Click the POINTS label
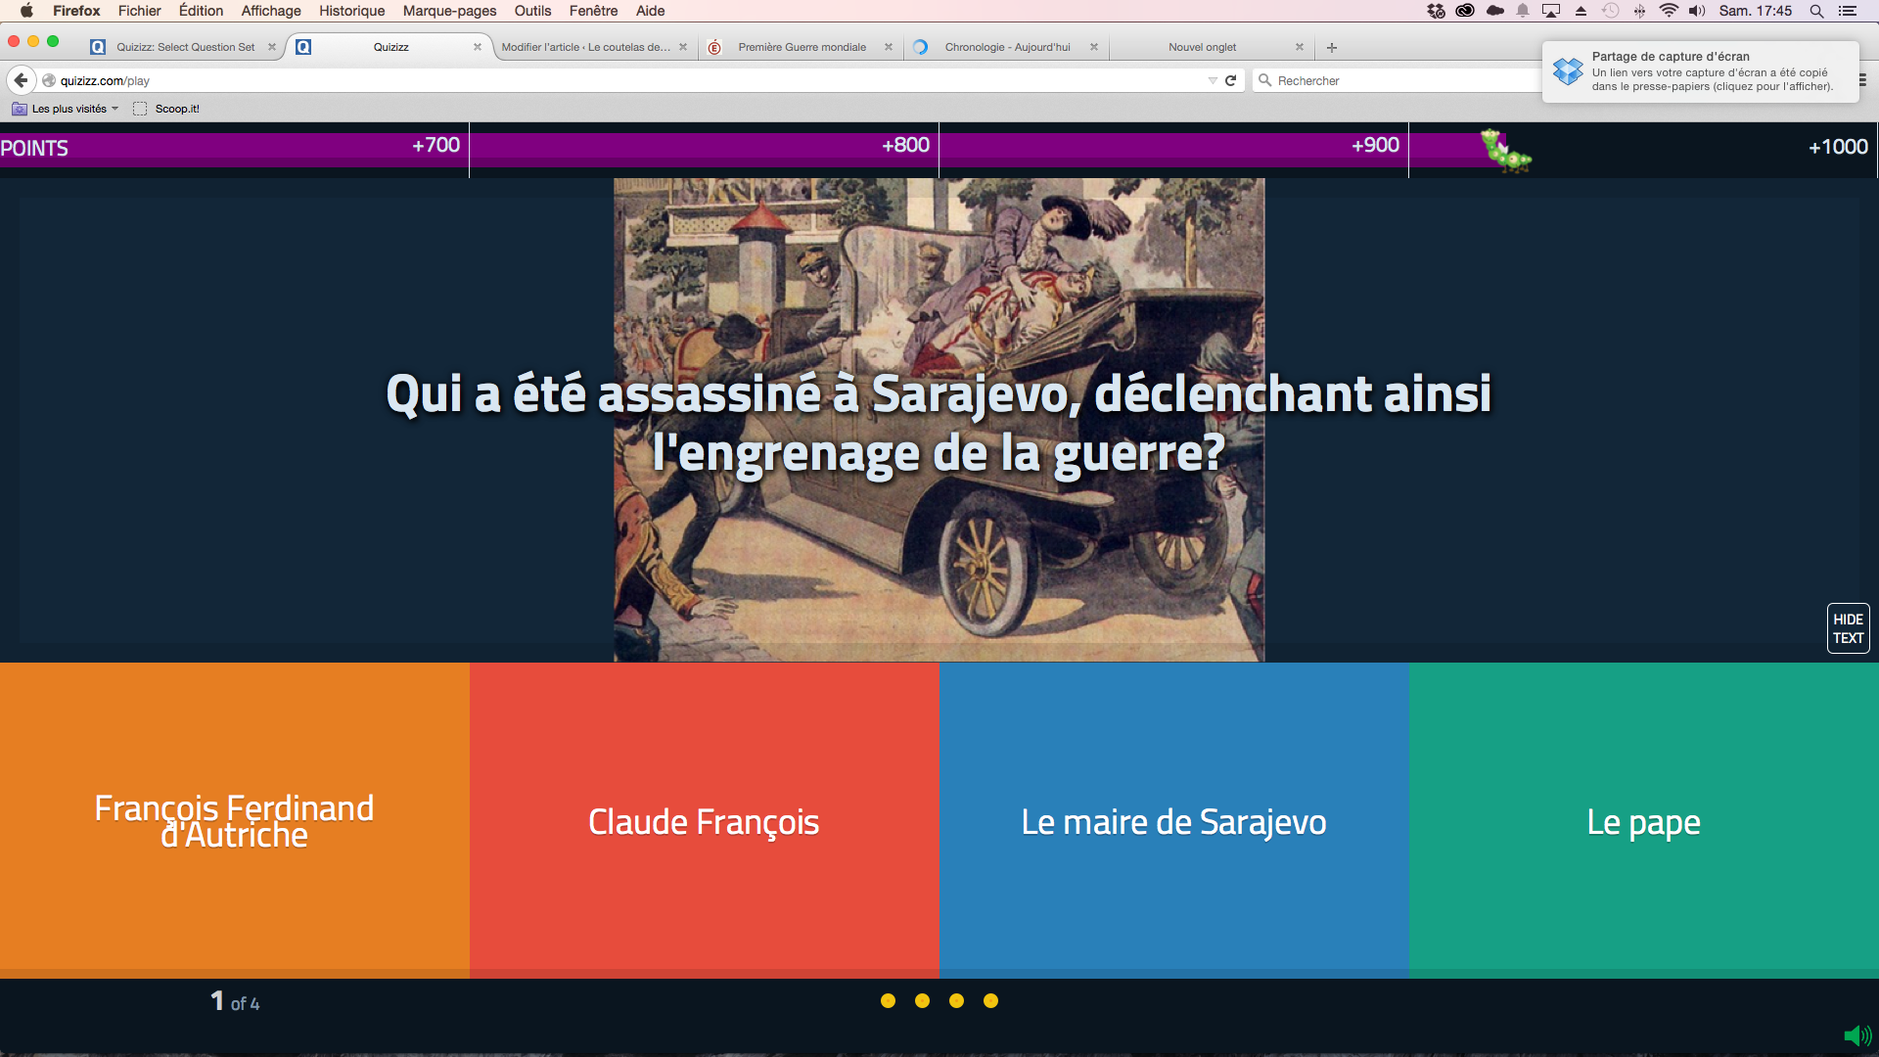The image size is (1879, 1057). coord(34,149)
